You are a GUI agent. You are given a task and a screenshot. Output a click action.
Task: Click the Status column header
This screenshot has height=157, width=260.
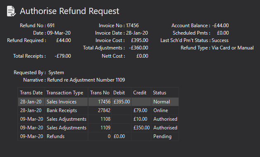[165, 93]
